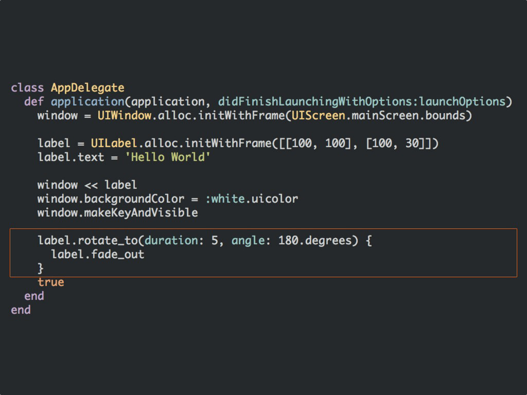Click the 'AppDelegate' class name

tap(87, 88)
